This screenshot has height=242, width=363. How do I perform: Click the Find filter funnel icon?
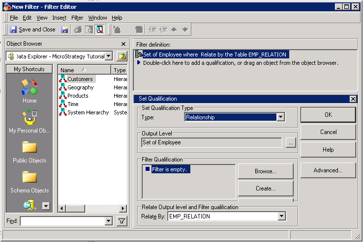pyautogui.click(x=122, y=221)
